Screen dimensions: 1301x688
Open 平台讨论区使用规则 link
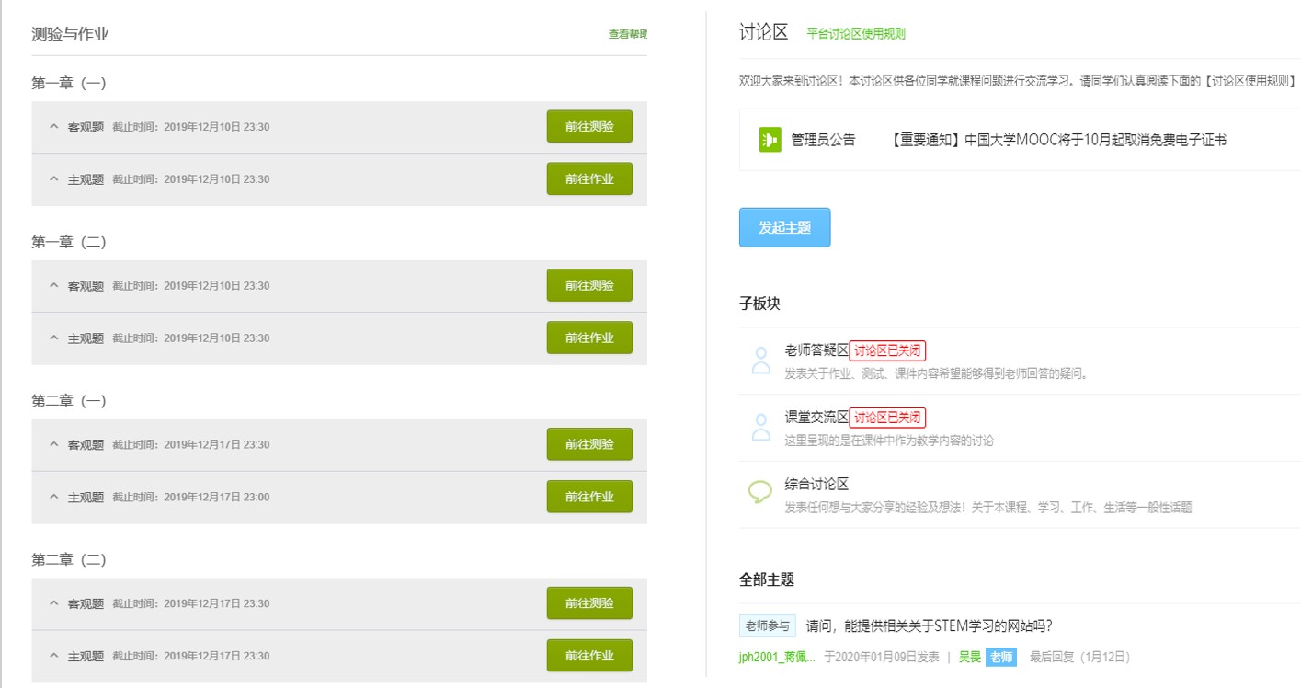[x=855, y=34]
